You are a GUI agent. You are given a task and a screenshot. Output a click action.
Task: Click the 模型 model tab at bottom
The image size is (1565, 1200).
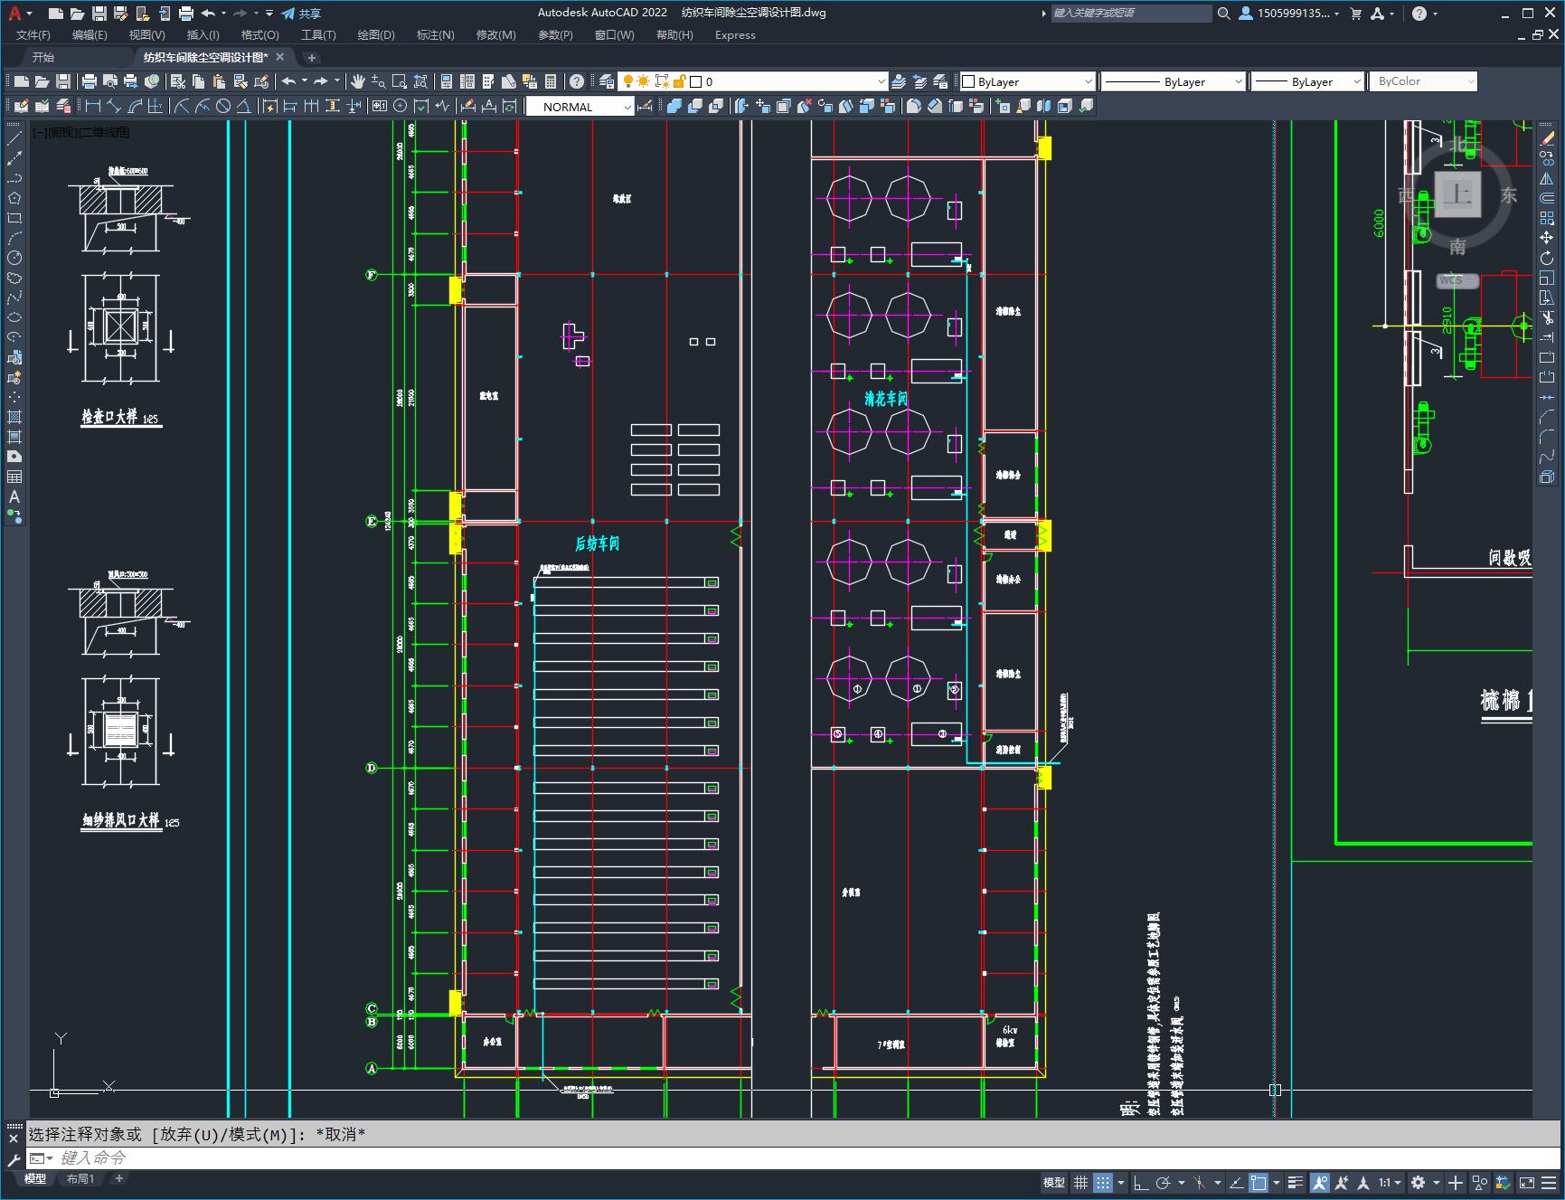(35, 1178)
